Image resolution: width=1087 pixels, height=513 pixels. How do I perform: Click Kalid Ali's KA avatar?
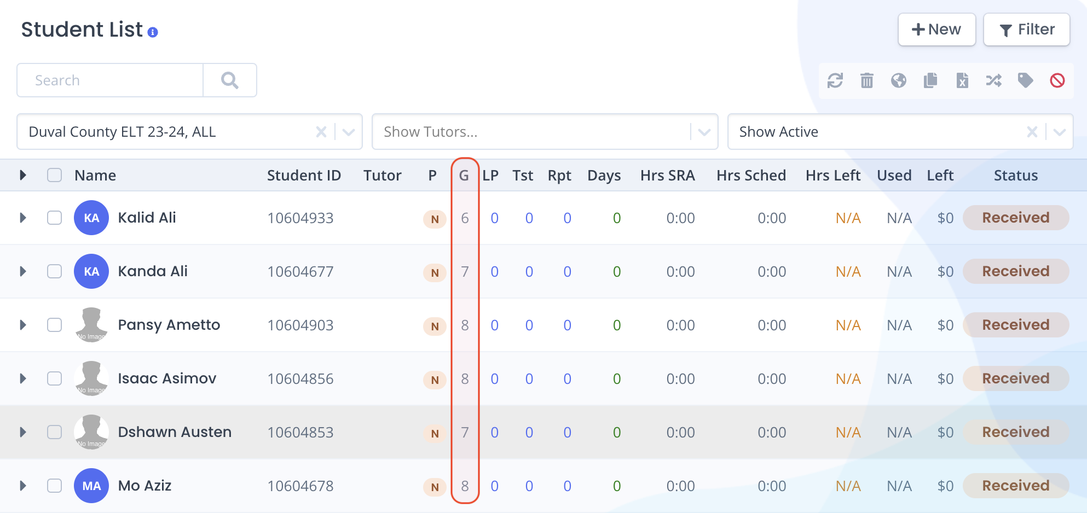(x=91, y=218)
